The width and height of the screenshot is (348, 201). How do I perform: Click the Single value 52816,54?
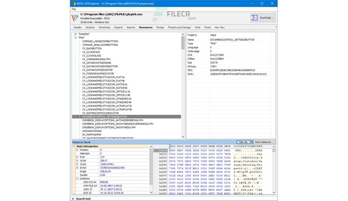105,172
